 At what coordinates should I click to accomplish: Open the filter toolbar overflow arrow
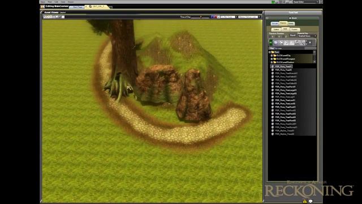pos(310,42)
